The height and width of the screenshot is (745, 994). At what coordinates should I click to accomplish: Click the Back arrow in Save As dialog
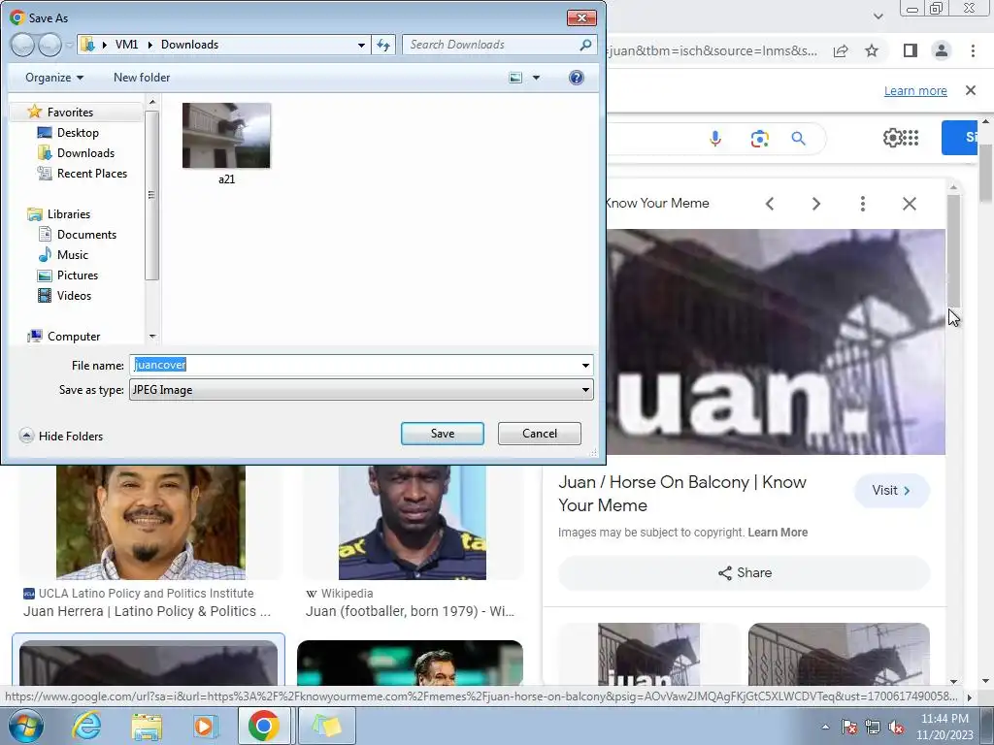click(x=23, y=45)
